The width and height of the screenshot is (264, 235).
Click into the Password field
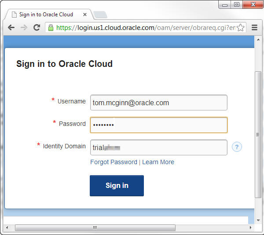point(158,125)
